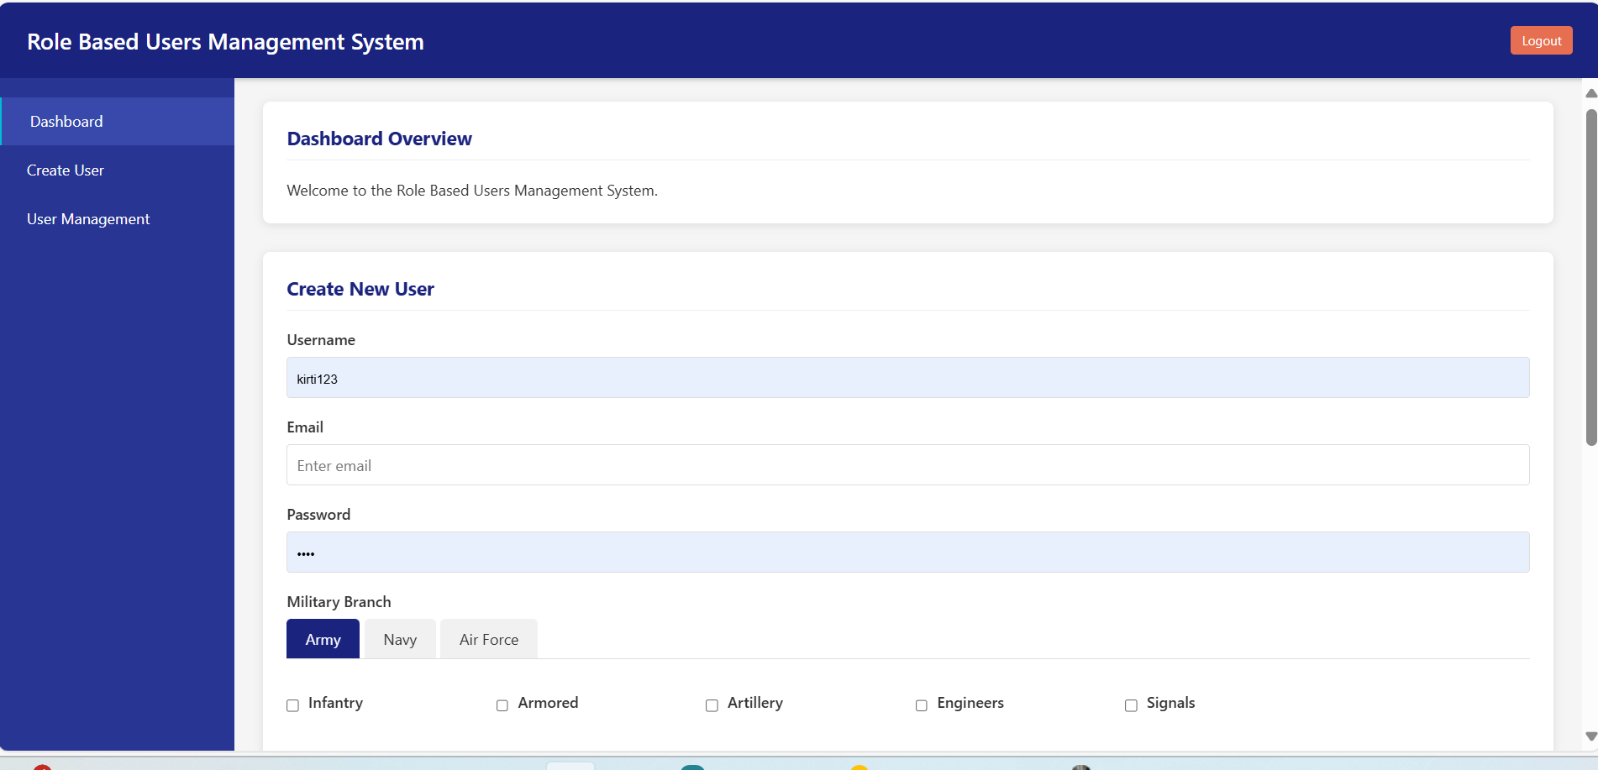Click the Logout button

[1541, 41]
